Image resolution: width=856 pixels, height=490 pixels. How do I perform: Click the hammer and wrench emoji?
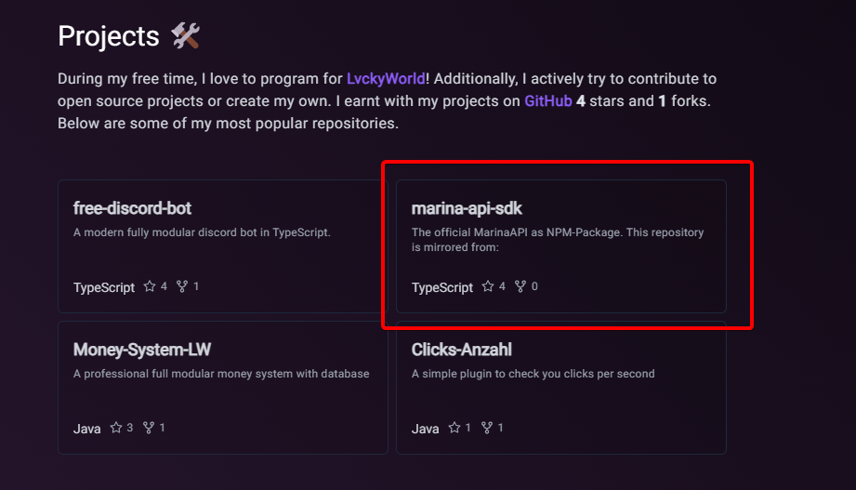pyautogui.click(x=186, y=36)
